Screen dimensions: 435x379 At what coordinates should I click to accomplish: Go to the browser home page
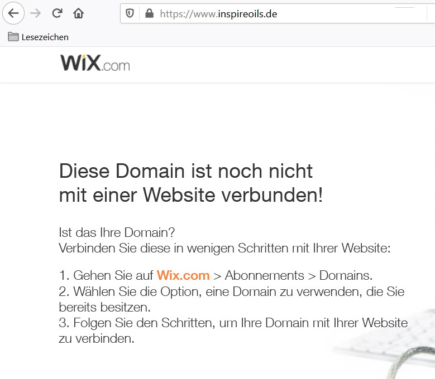(x=78, y=13)
